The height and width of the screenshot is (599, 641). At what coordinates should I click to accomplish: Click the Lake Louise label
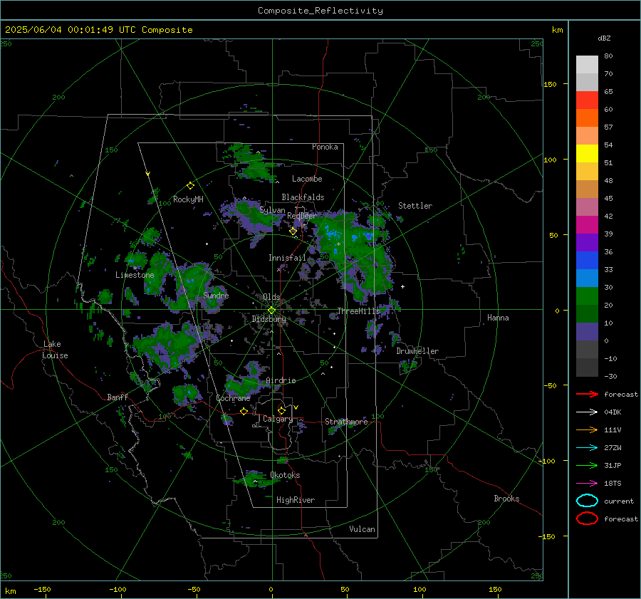pos(55,350)
